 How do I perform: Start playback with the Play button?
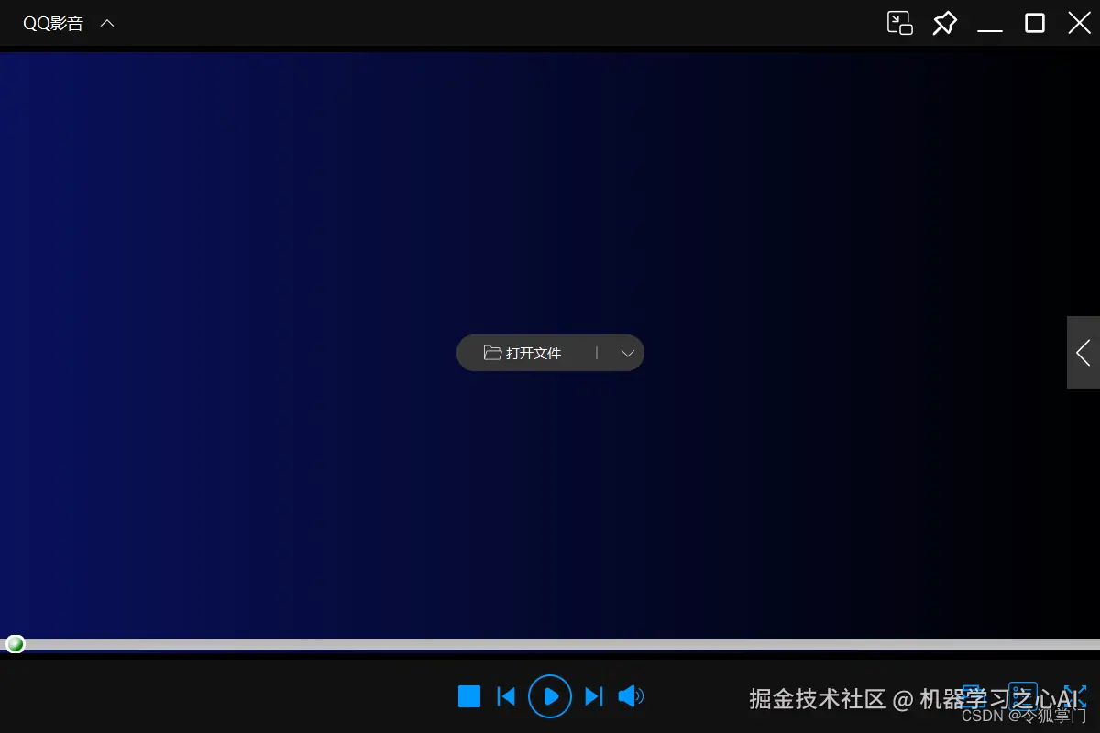(x=550, y=696)
